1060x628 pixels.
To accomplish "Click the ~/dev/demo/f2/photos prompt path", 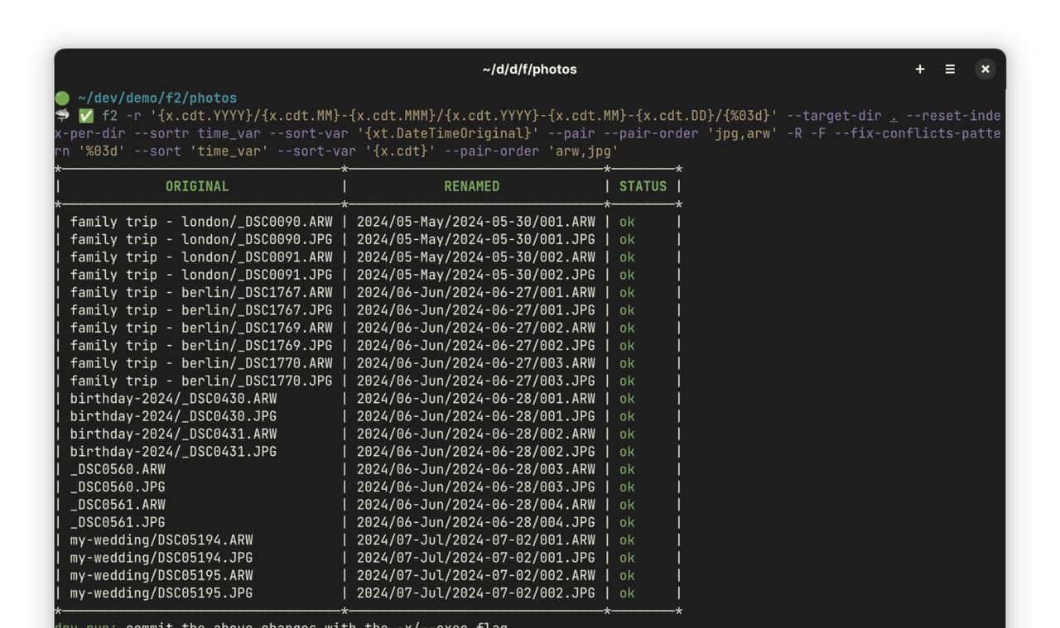I will click(x=157, y=98).
